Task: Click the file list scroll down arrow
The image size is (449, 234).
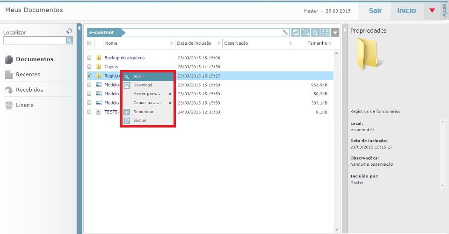Action: pos(336,230)
